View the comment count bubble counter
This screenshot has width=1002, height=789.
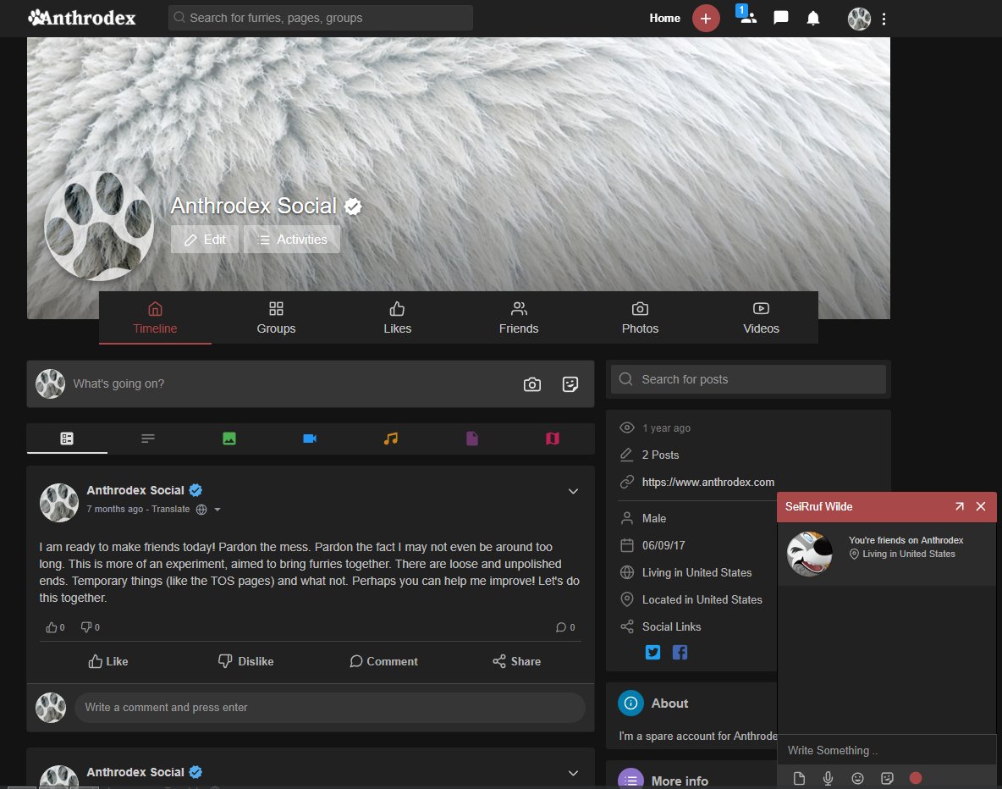click(x=565, y=627)
